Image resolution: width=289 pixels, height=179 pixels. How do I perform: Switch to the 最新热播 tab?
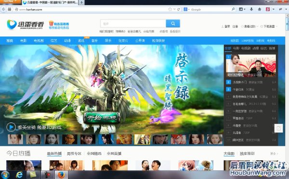click(x=54, y=154)
